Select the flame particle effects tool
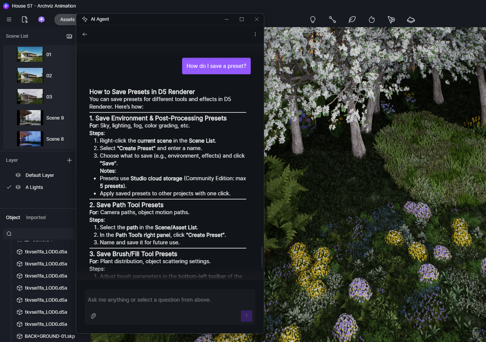The width and height of the screenshot is (486, 342). [x=372, y=20]
